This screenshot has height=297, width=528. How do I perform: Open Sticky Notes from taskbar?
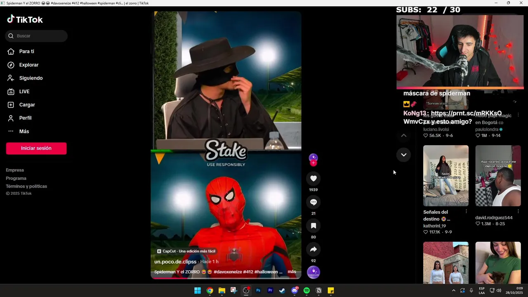click(x=331, y=290)
